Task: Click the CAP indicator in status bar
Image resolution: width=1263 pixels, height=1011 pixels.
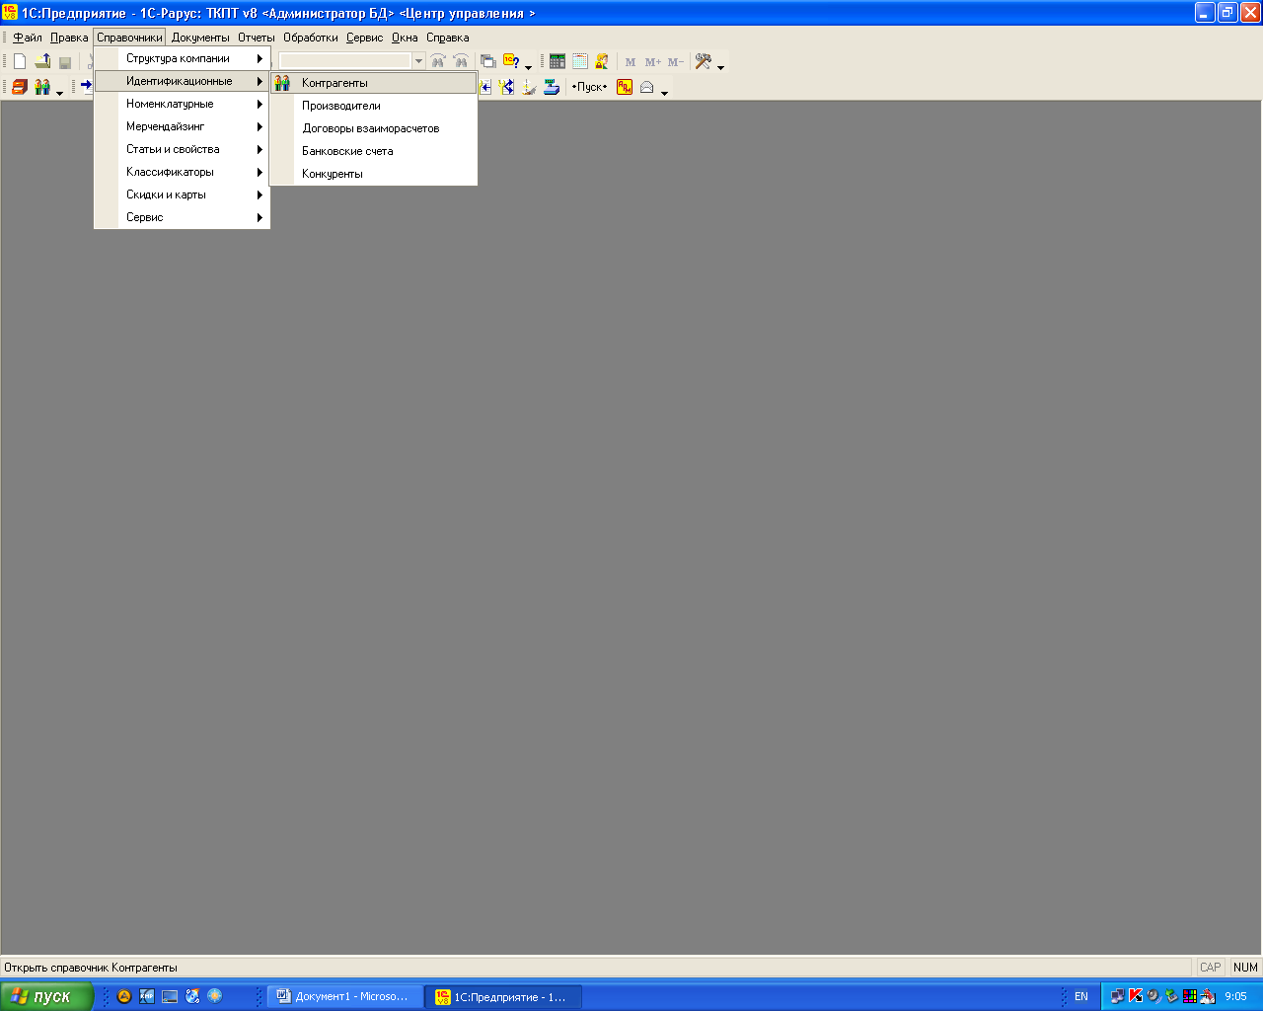Action: tap(1211, 968)
